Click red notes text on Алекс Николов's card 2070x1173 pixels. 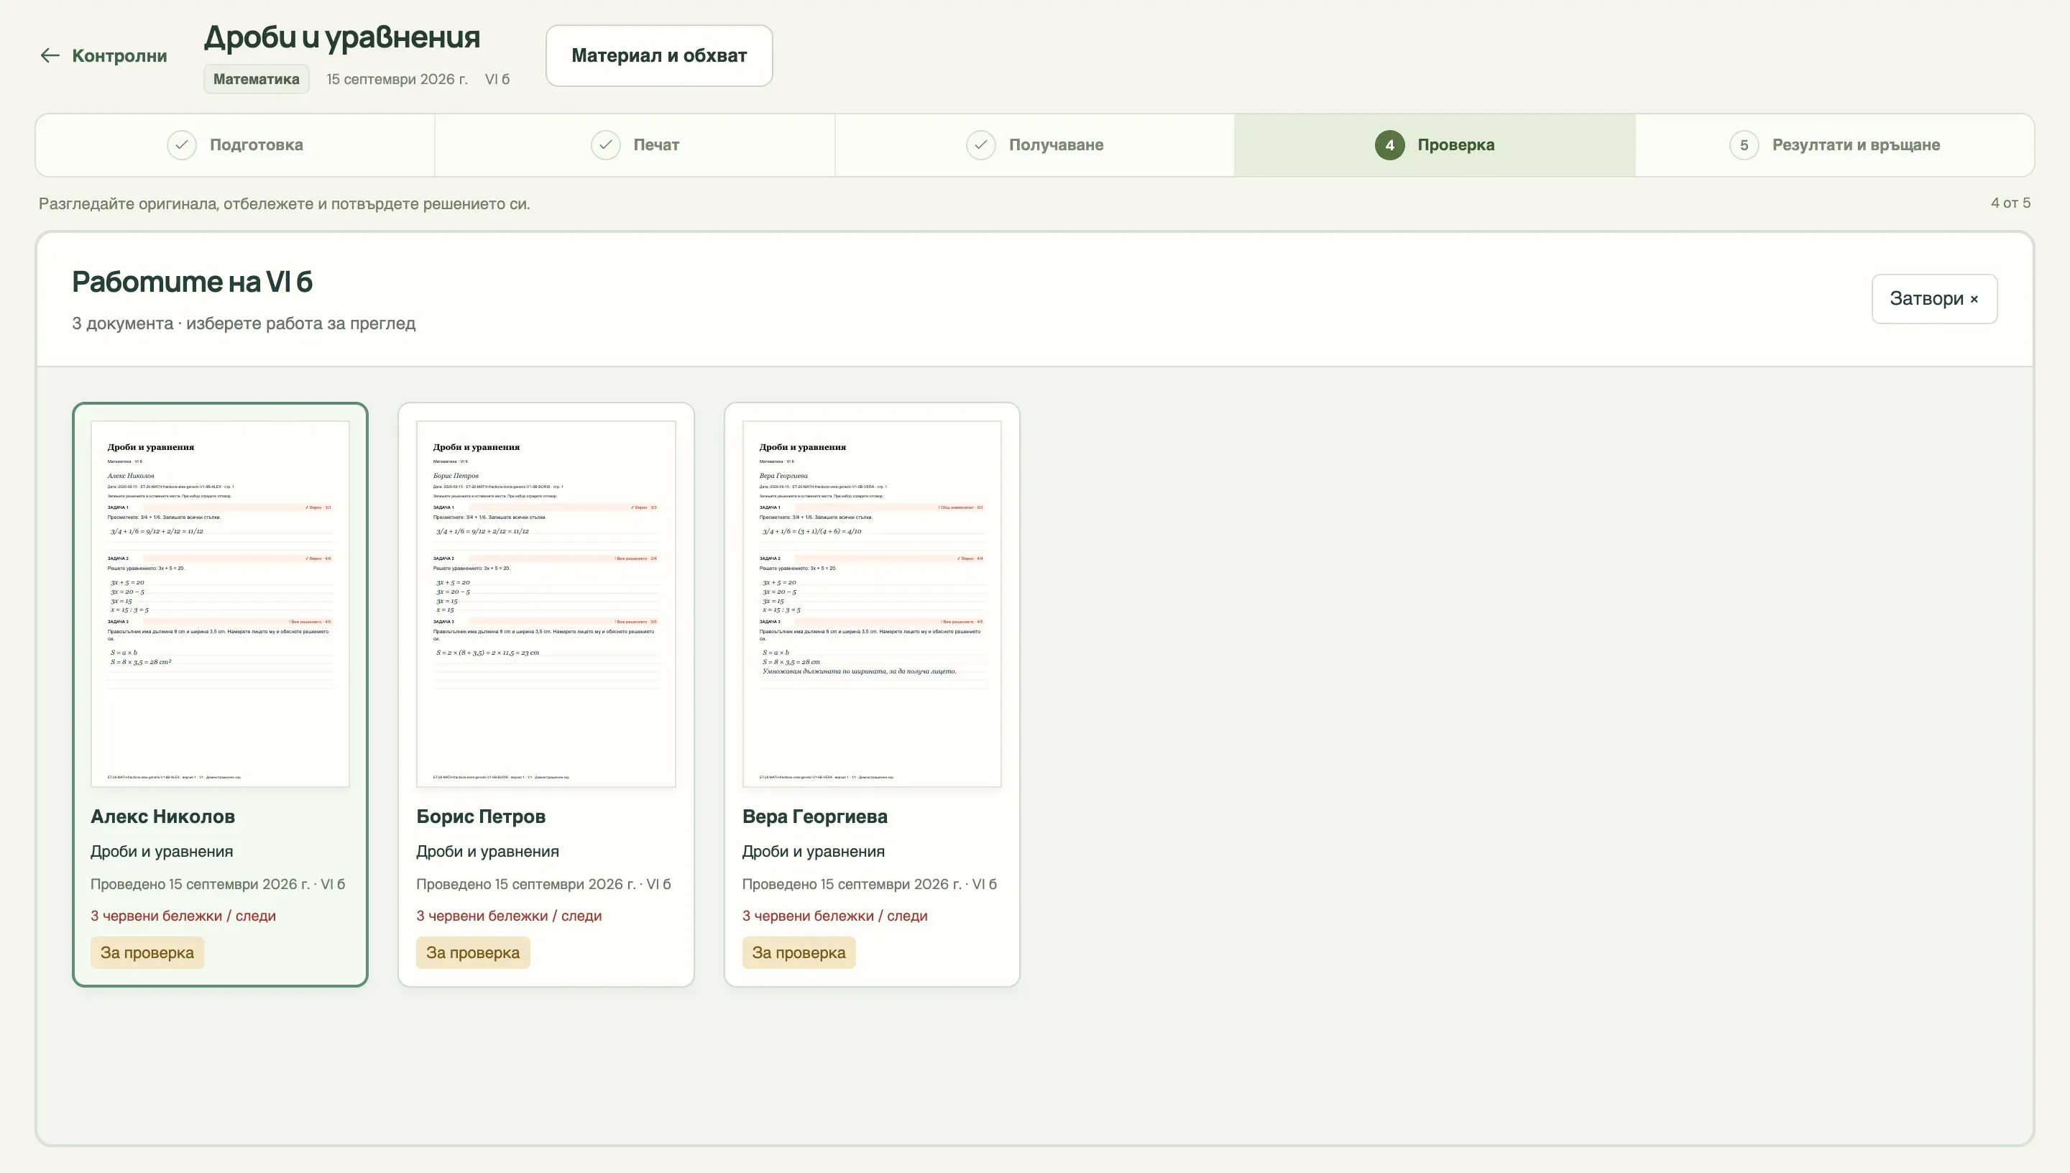click(x=183, y=916)
